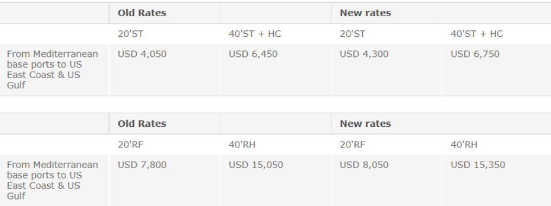Select the USD 6,750 new rate cell
The width and height of the screenshot is (551, 206).
click(x=475, y=54)
